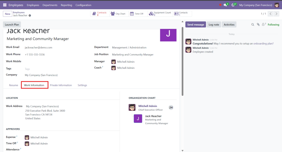The height and width of the screenshot is (152, 282).
Task: Open Employees menu in top bar
Action: click(x=33, y=5)
